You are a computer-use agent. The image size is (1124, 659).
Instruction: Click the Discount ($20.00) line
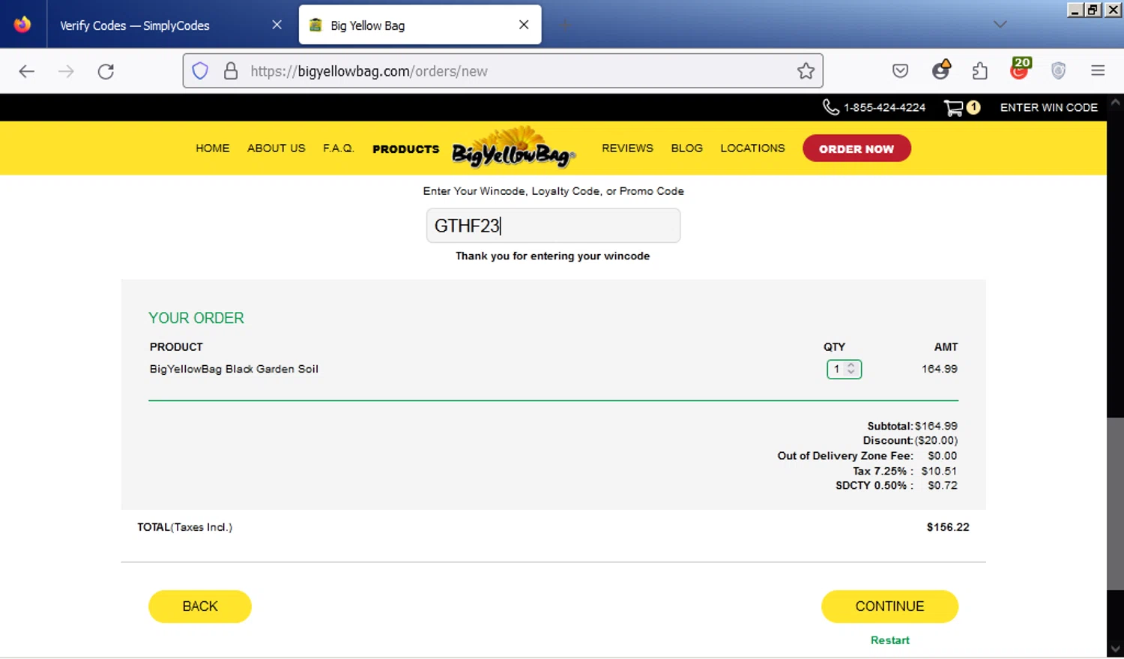coord(910,441)
